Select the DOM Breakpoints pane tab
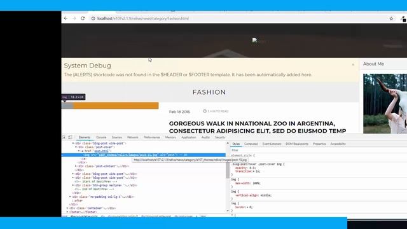407x229 pixels. 297,144
